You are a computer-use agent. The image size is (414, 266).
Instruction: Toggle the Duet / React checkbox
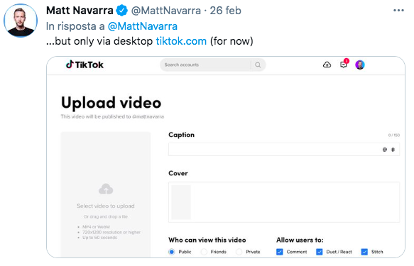coord(320,252)
